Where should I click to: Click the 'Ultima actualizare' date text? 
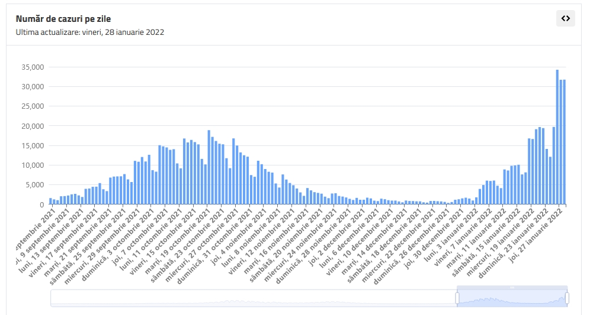coord(89,32)
